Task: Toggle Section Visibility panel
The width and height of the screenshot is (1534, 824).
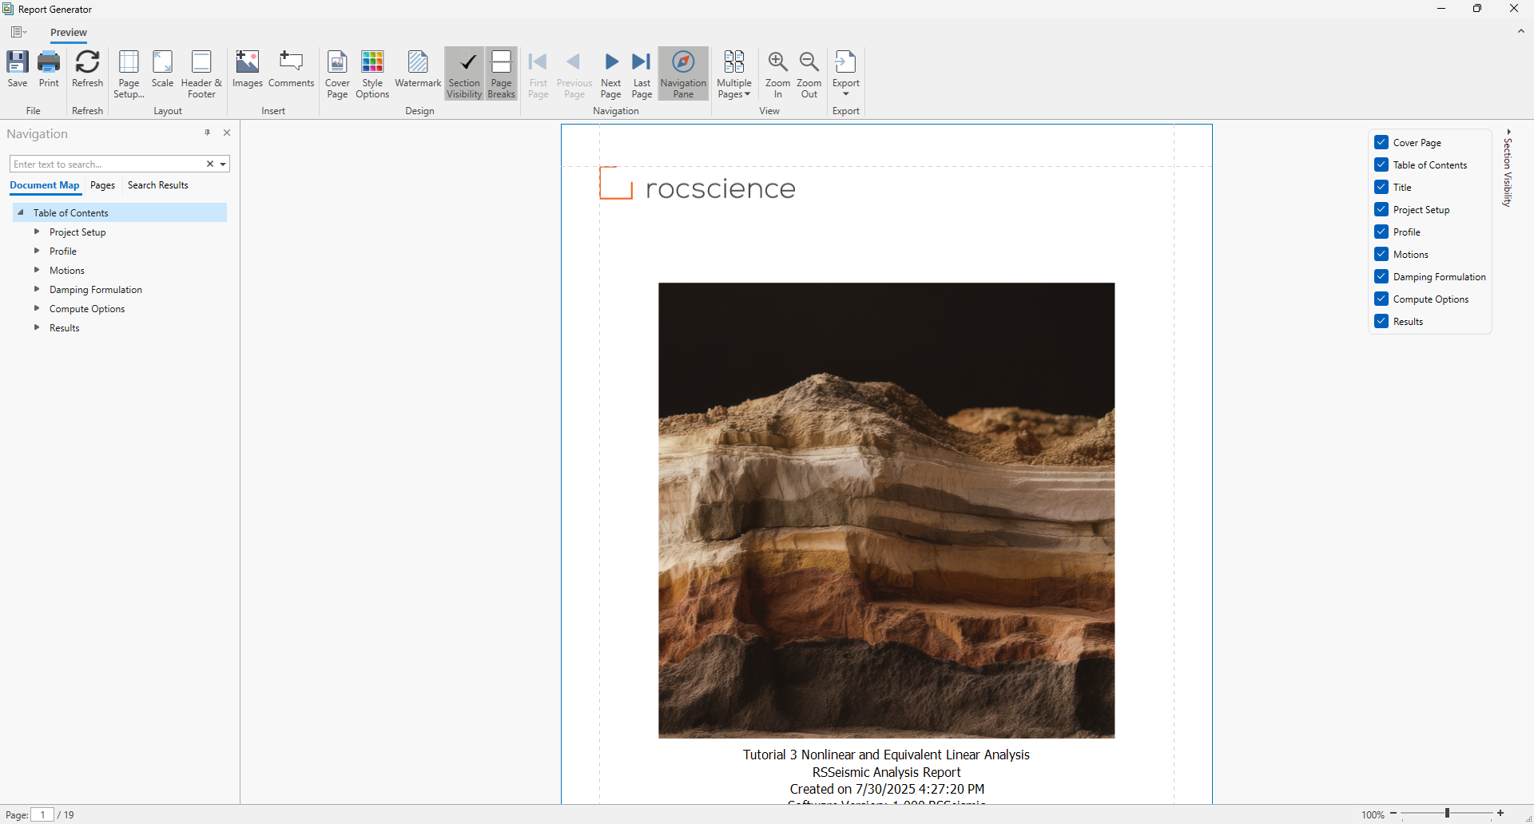Action: click(464, 74)
